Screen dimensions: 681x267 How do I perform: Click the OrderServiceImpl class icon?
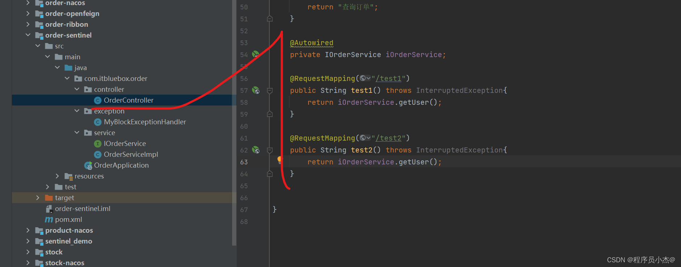[97, 155]
